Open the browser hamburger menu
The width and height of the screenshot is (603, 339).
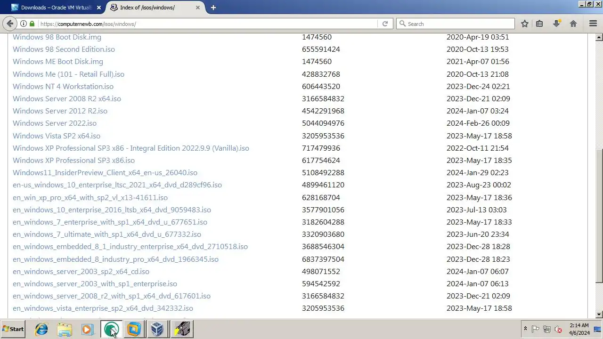pyautogui.click(x=593, y=24)
